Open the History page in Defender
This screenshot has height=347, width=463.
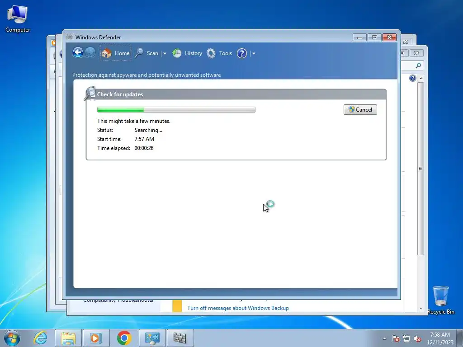(187, 53)
